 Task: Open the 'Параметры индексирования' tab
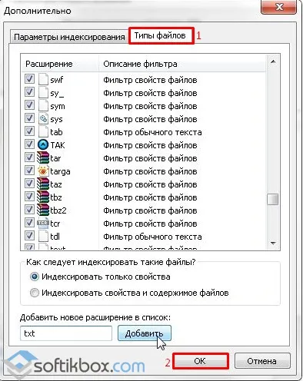pos(69,37)
